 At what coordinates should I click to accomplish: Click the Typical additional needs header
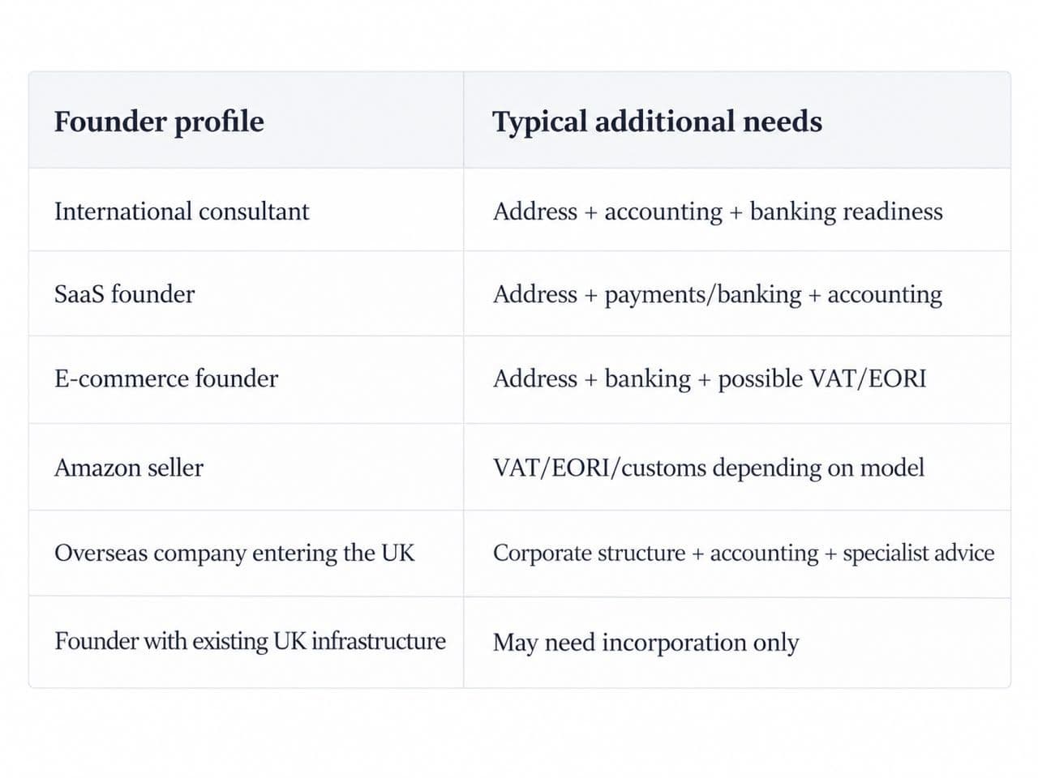(x=737, y=121)
